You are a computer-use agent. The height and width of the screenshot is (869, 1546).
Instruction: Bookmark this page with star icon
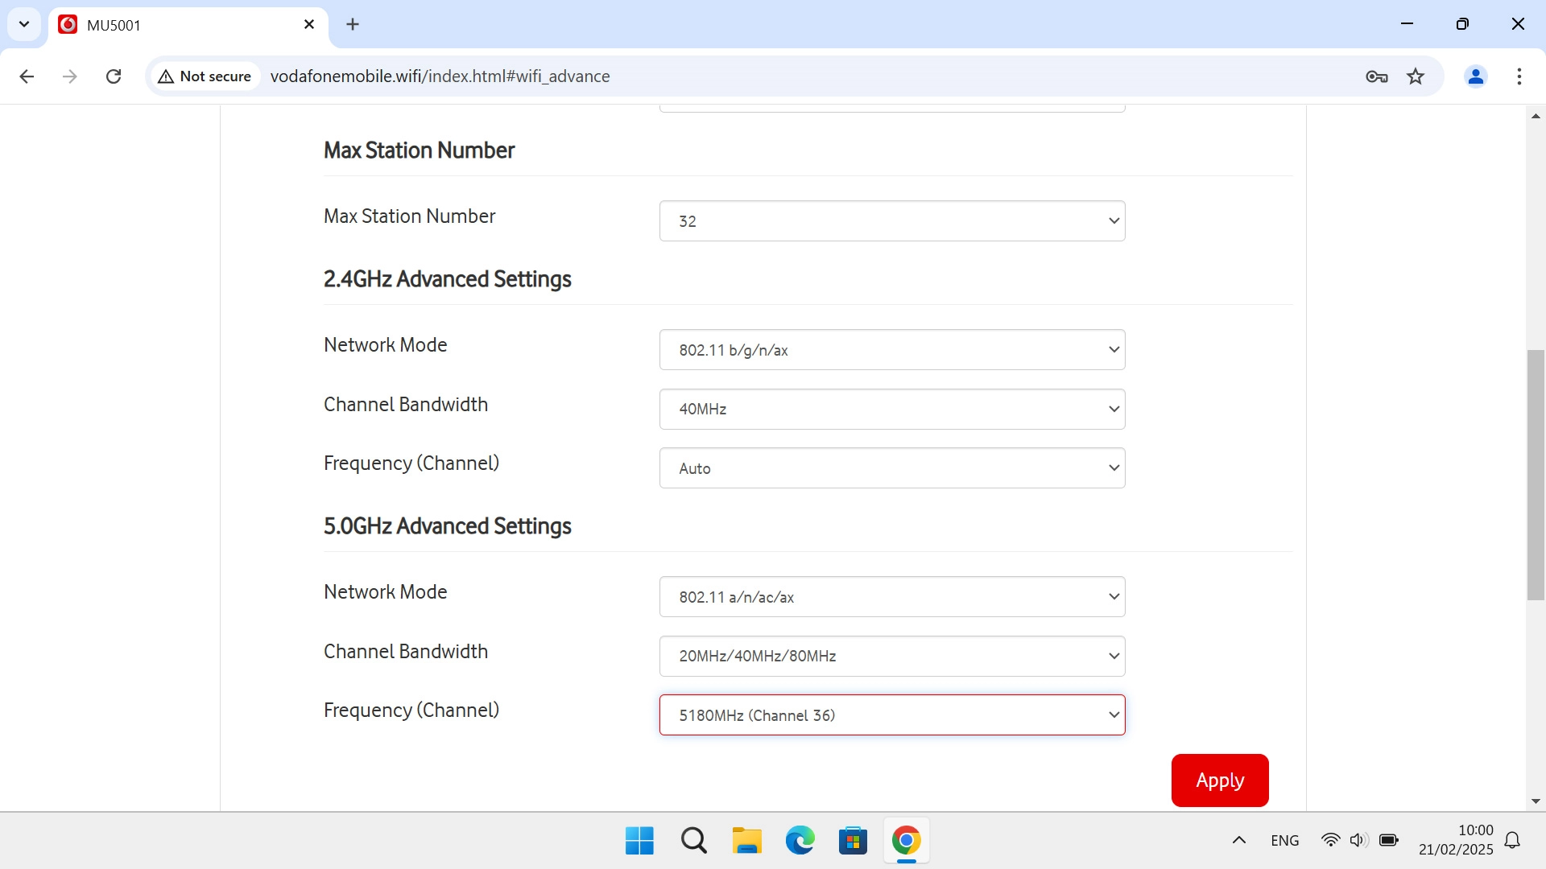coord(1415,76)
